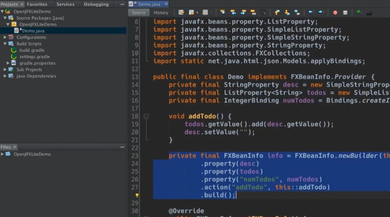Image resolution: width=390 pixels, height=217 pixels.
Task: Click the Build Scripts folder icon
Action: [11, 44]
